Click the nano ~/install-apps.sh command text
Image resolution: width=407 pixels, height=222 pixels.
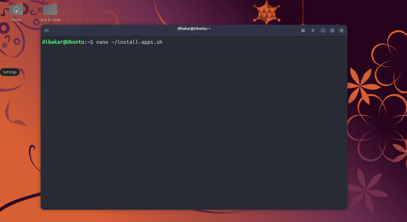129,42
